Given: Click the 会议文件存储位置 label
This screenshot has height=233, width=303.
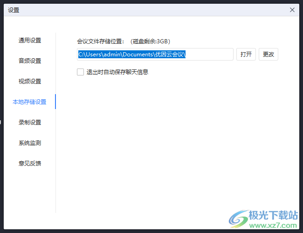Looking at the screenshot, I should pos(100,41).
